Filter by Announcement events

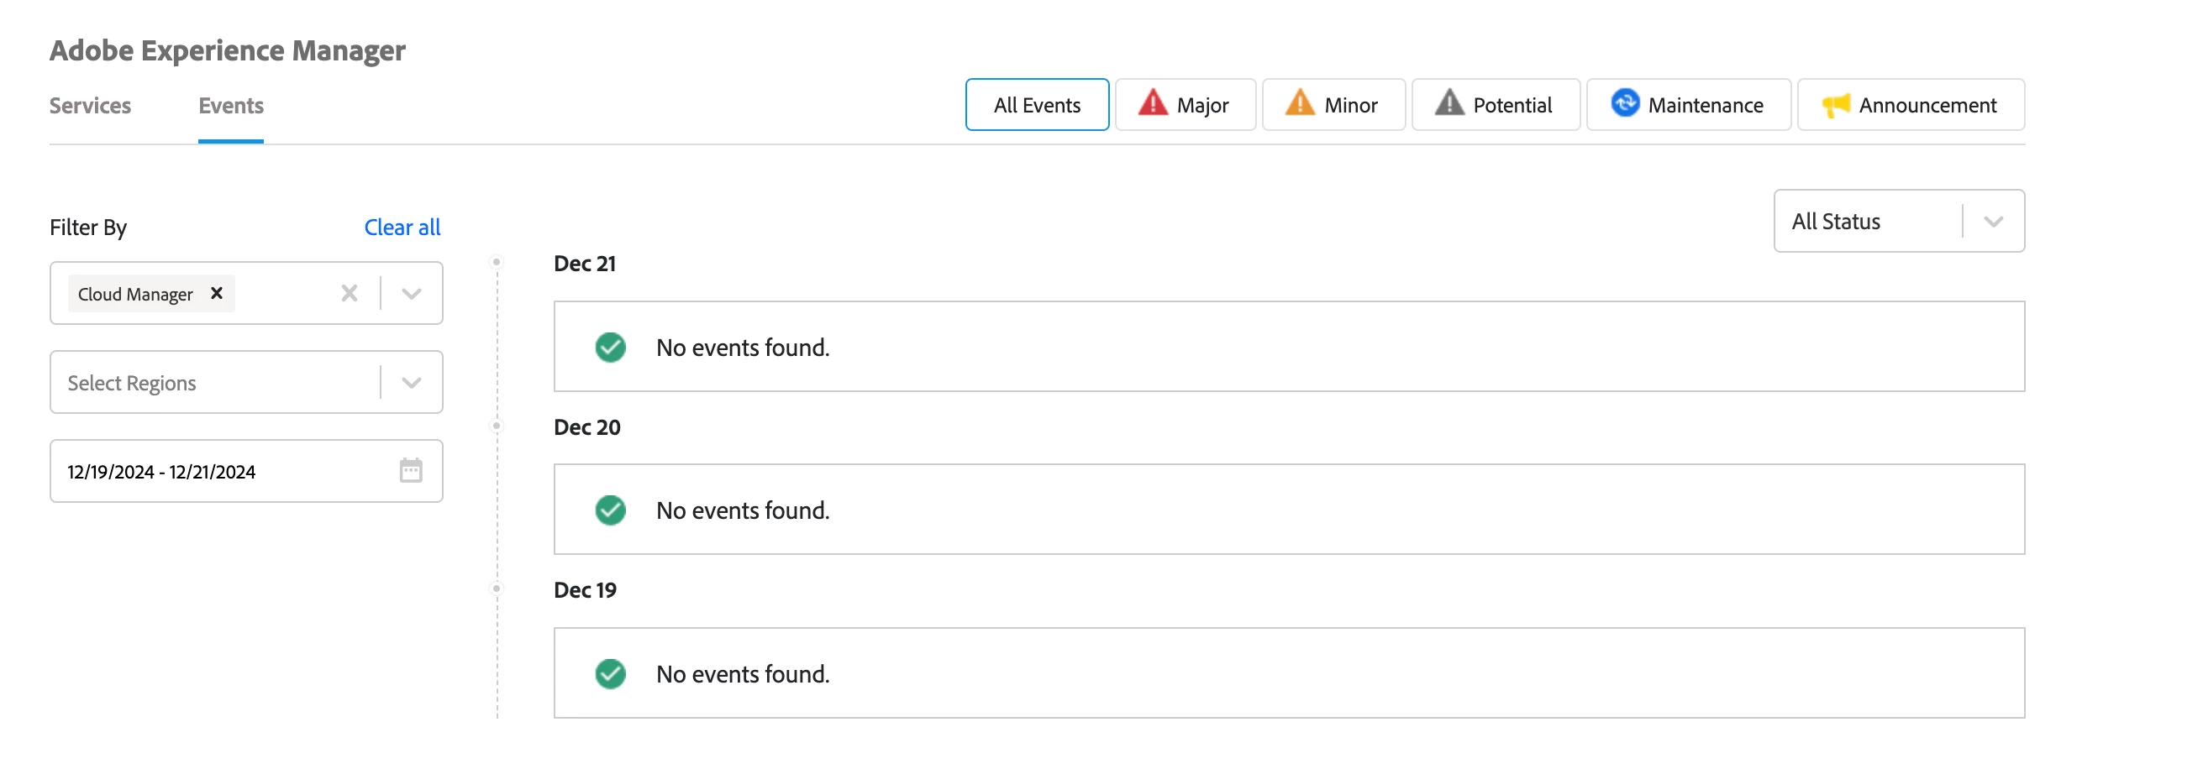coord(1911,105)
